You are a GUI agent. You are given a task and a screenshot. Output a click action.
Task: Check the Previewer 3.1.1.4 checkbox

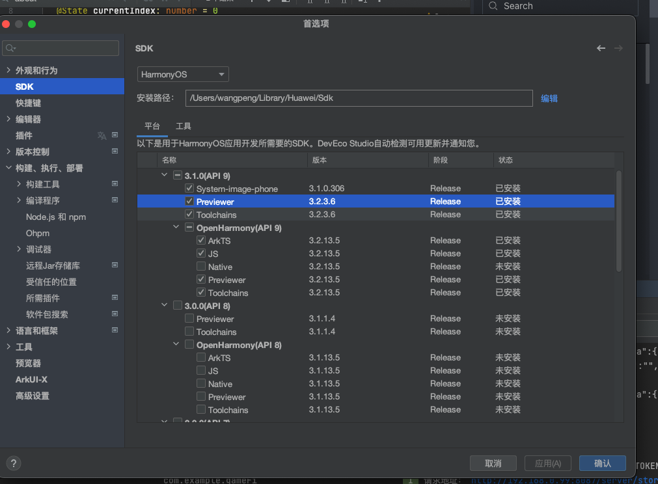(189, 318)
